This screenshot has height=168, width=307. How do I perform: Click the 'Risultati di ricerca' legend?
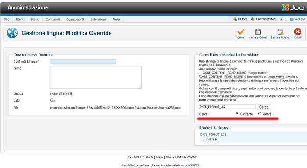point(214,128)
